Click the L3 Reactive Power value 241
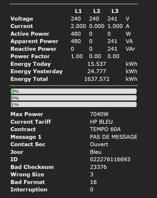Viewport: 157px width, 198px height. click(112, 49)
